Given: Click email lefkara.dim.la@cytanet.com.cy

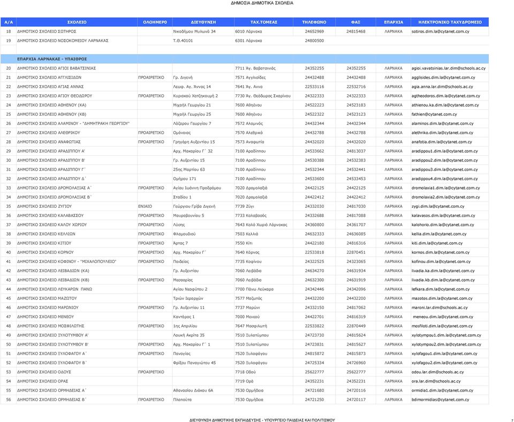Looking at the screenshot, I should pyautogui.click(x=441, y=289).
